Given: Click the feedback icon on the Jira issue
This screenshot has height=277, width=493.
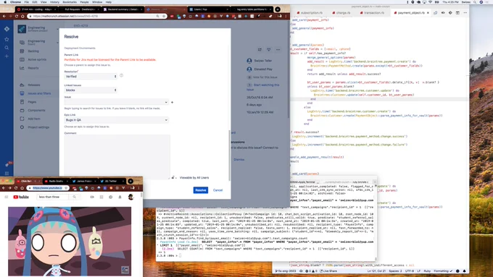Looking at the screenshot, I should (268, 50).
